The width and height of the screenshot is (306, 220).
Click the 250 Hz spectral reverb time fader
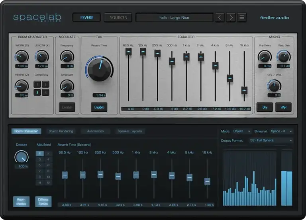click(100, 174)
